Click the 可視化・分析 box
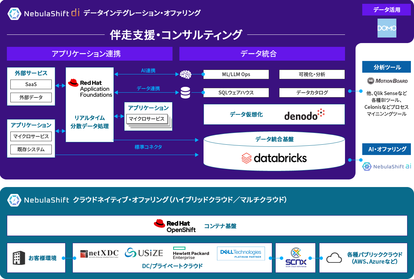Image resolution: width=414 pixels, height=279 pixels. point(312,74)
